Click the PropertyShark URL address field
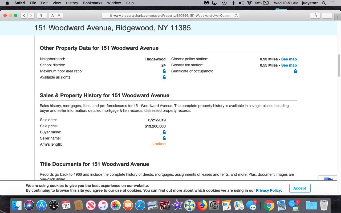 (170, 15)
